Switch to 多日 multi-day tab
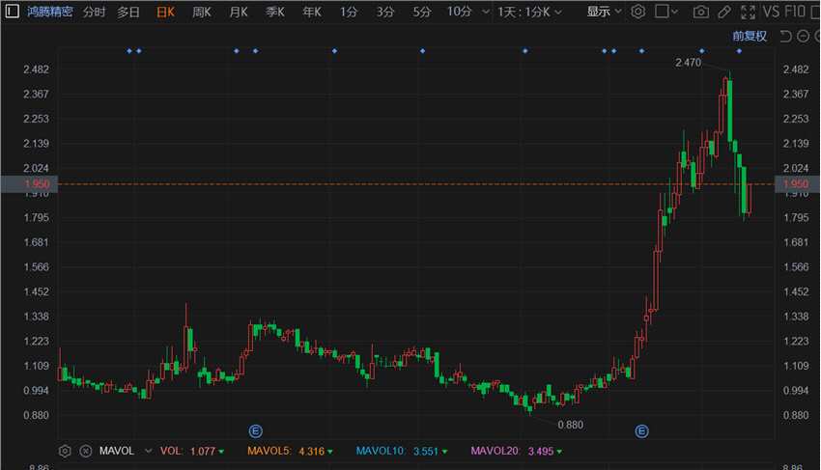The image size is (821, 470). point(128,12)
